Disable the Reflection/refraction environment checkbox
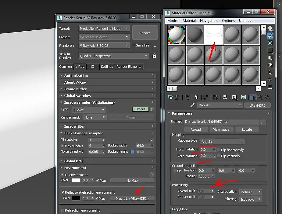This screenshot has height=214, width=282. point(62,192)
